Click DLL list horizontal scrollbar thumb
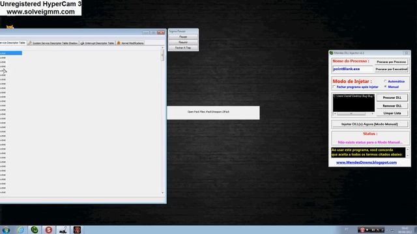417x234 pixels. [x=351, y=114]
